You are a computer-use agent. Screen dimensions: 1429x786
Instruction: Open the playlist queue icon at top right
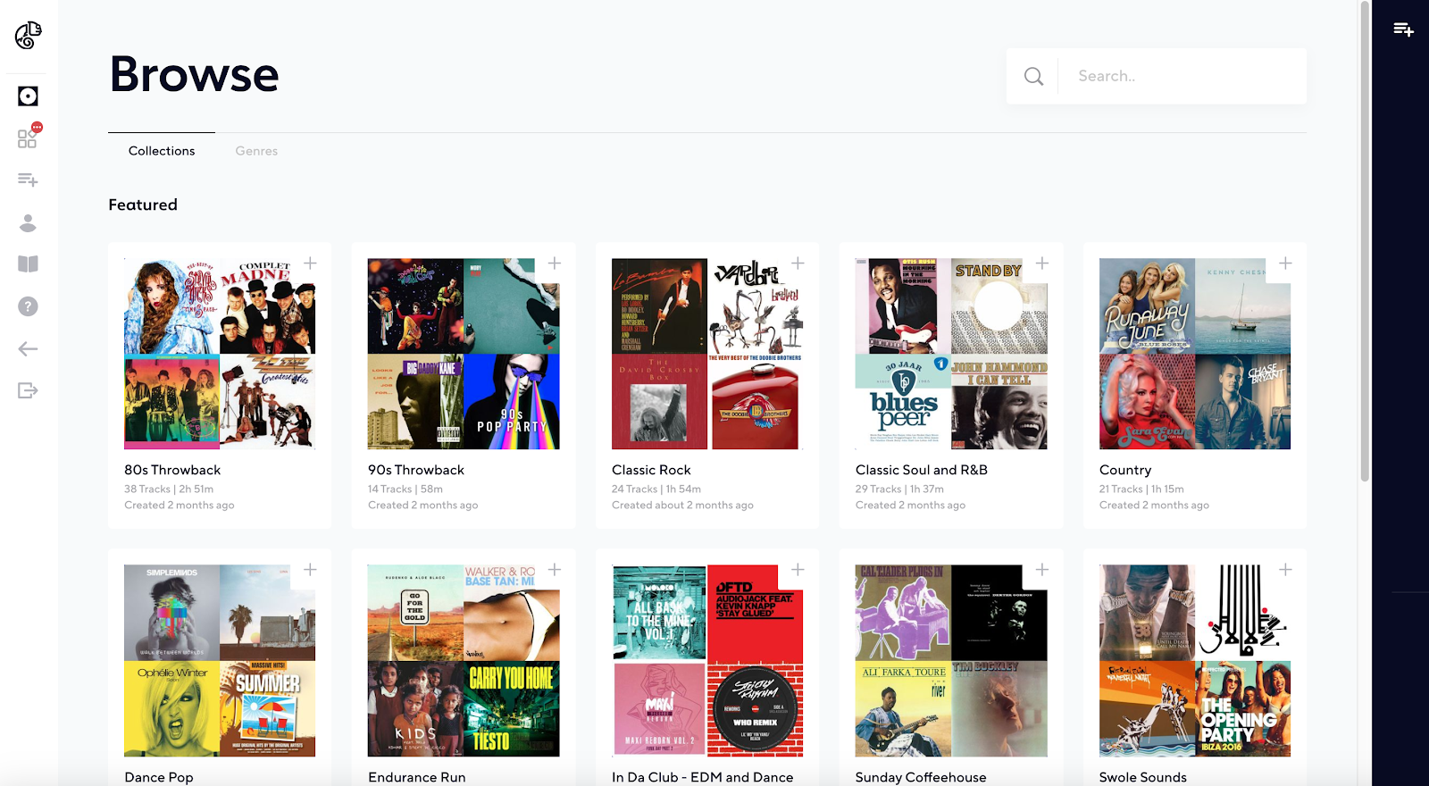(x=1403, y=29)
